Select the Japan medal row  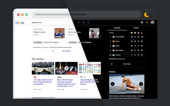127,46
